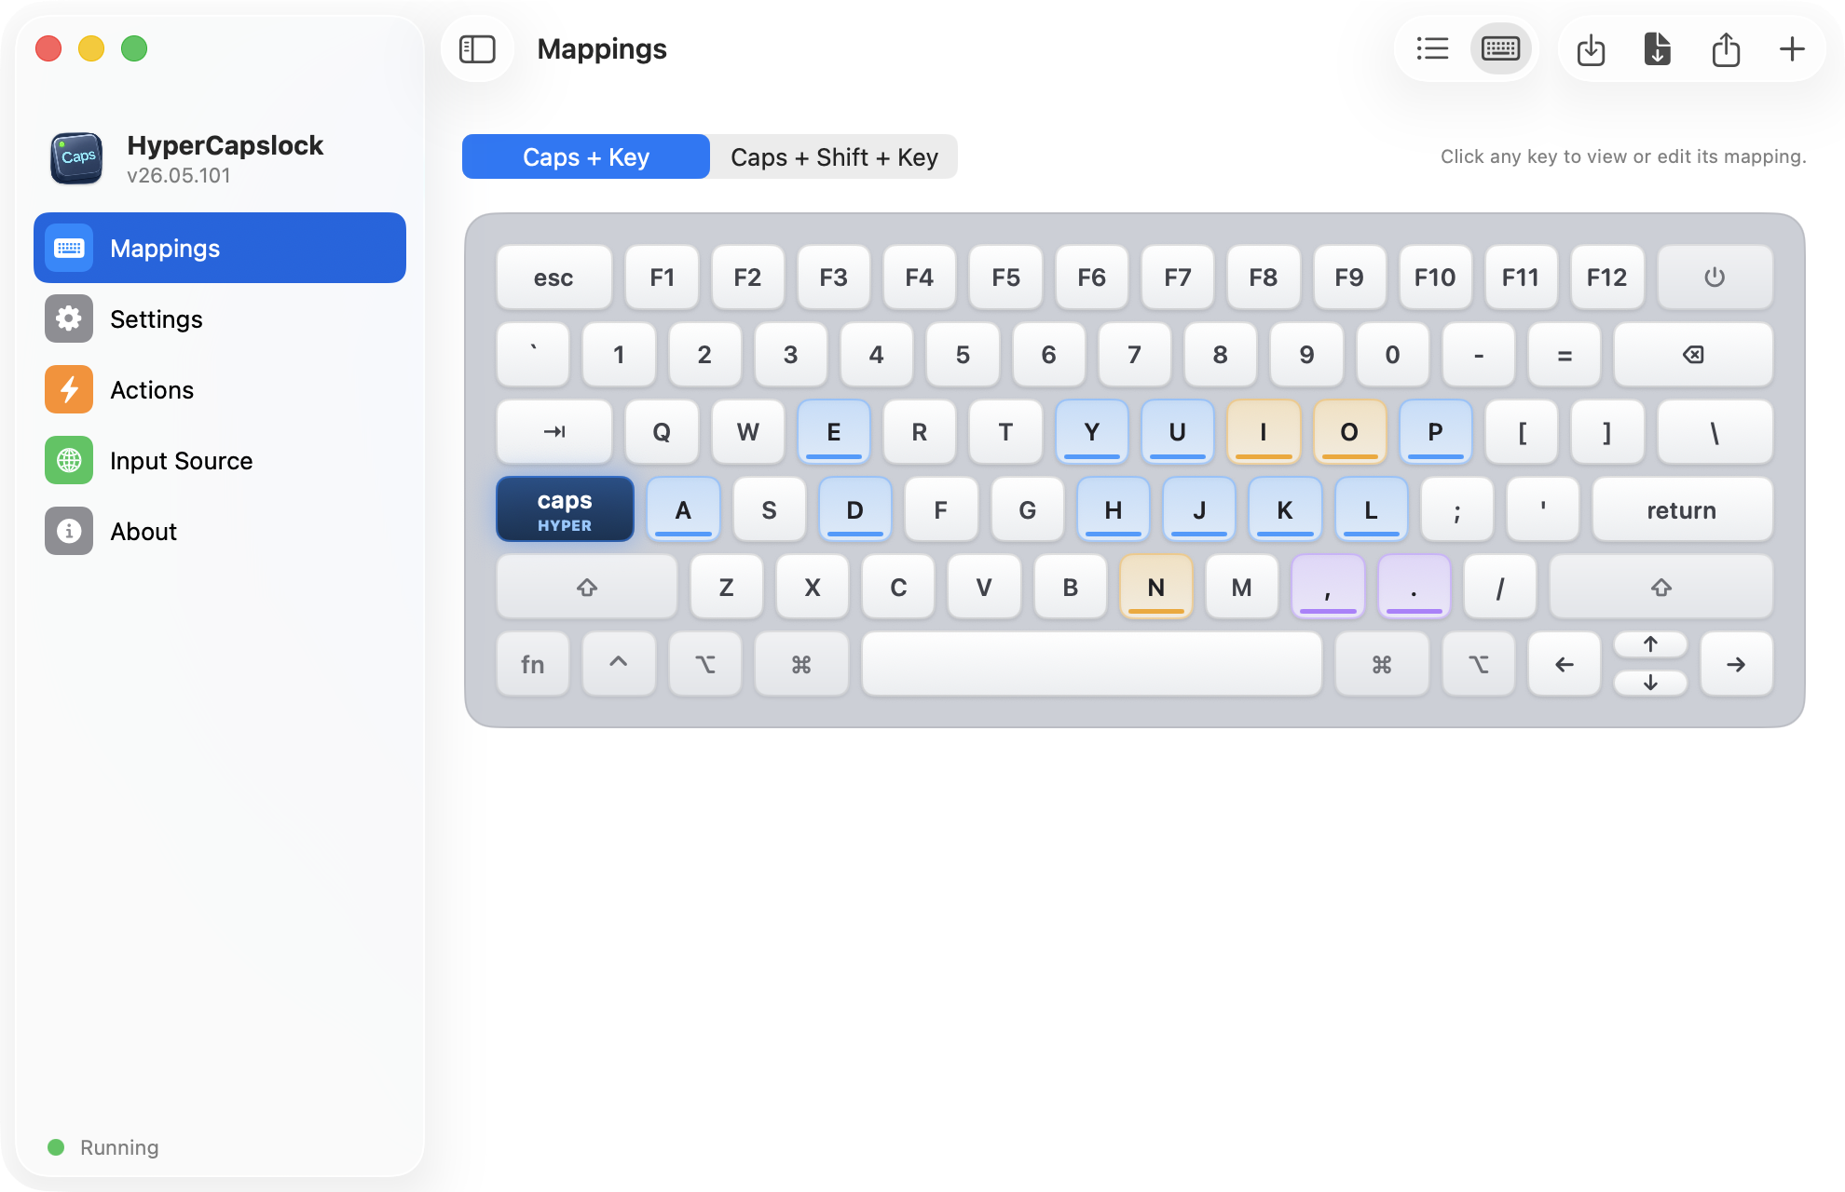This screenshot has height=1192, width=1845.
Task: Click the space bar key
Action: click(x=1092, y=664)
